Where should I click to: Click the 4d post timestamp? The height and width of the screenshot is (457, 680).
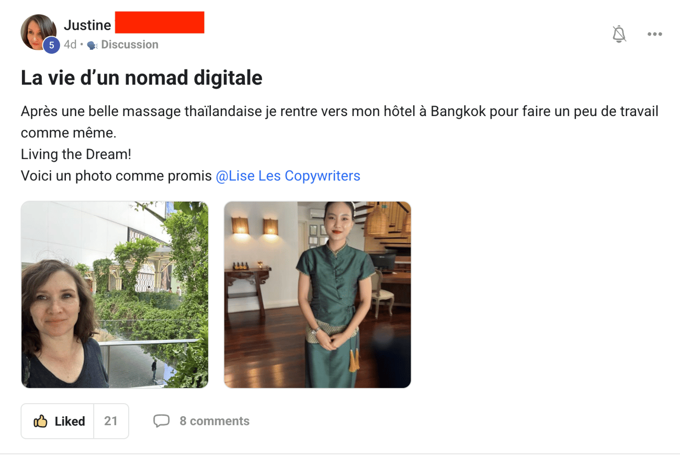click(x=70, y=44)
